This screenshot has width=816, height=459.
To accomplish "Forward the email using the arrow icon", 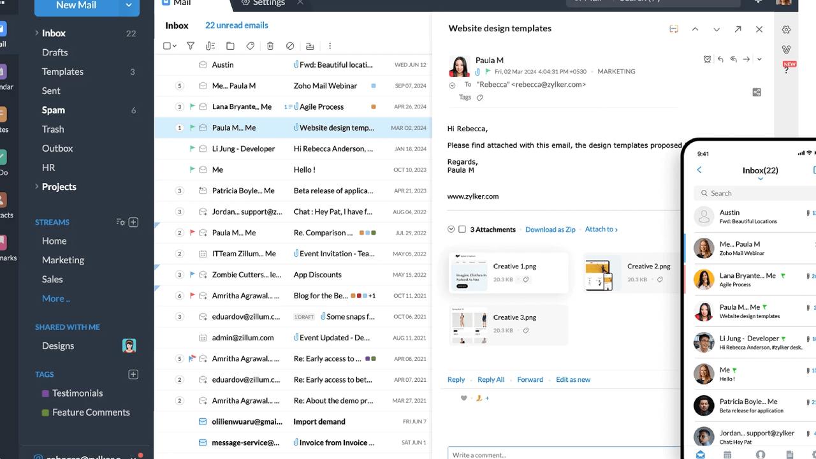I will [x=745, y=59].
